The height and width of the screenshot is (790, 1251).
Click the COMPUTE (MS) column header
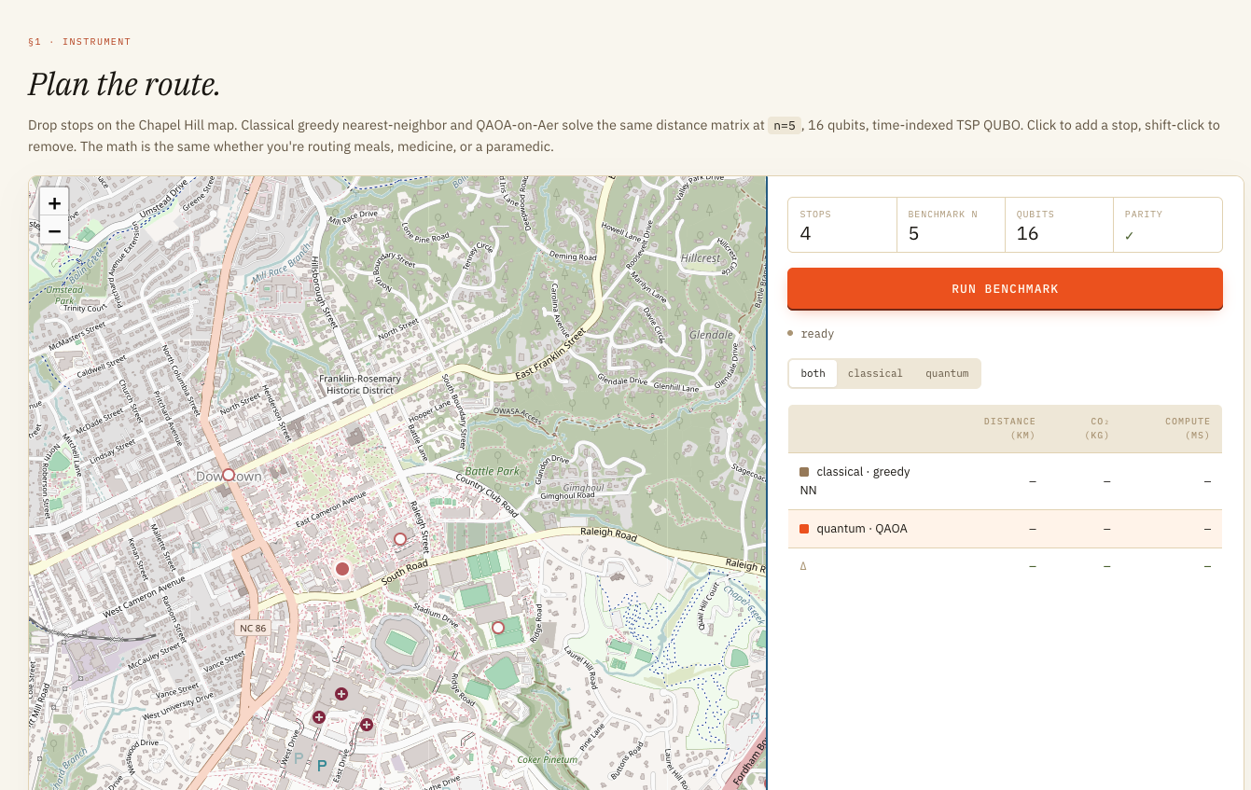(1187, 428)
